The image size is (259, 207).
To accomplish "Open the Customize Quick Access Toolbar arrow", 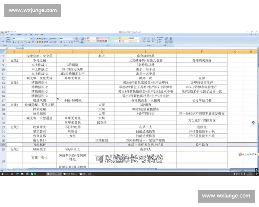I will point(16,32).
